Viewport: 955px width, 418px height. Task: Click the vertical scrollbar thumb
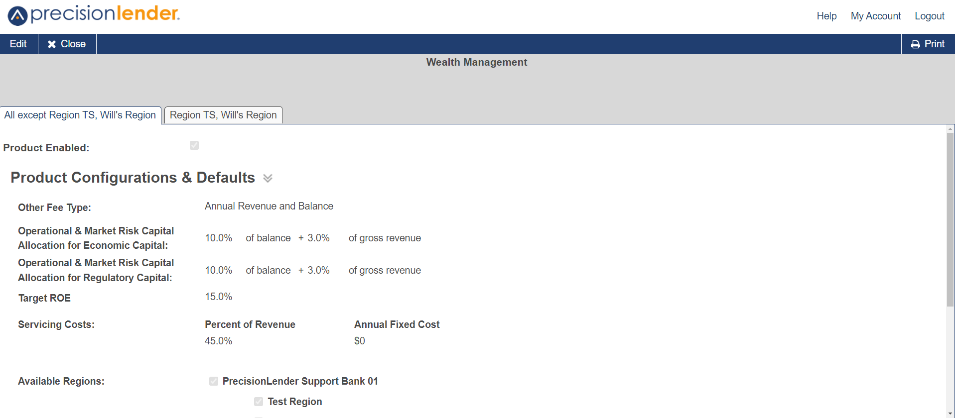click(x=951, y=219)
